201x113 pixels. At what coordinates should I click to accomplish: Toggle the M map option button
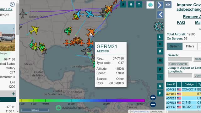tap(160, 61)
